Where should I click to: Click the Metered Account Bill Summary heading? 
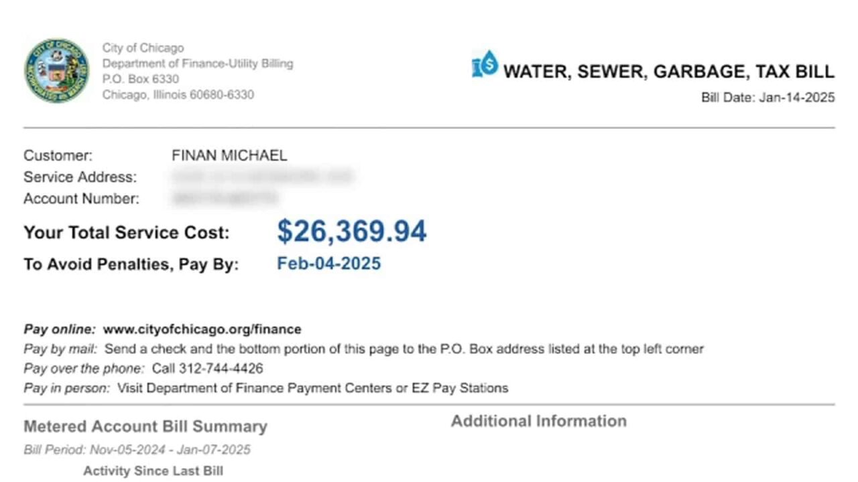click(145, 426)
